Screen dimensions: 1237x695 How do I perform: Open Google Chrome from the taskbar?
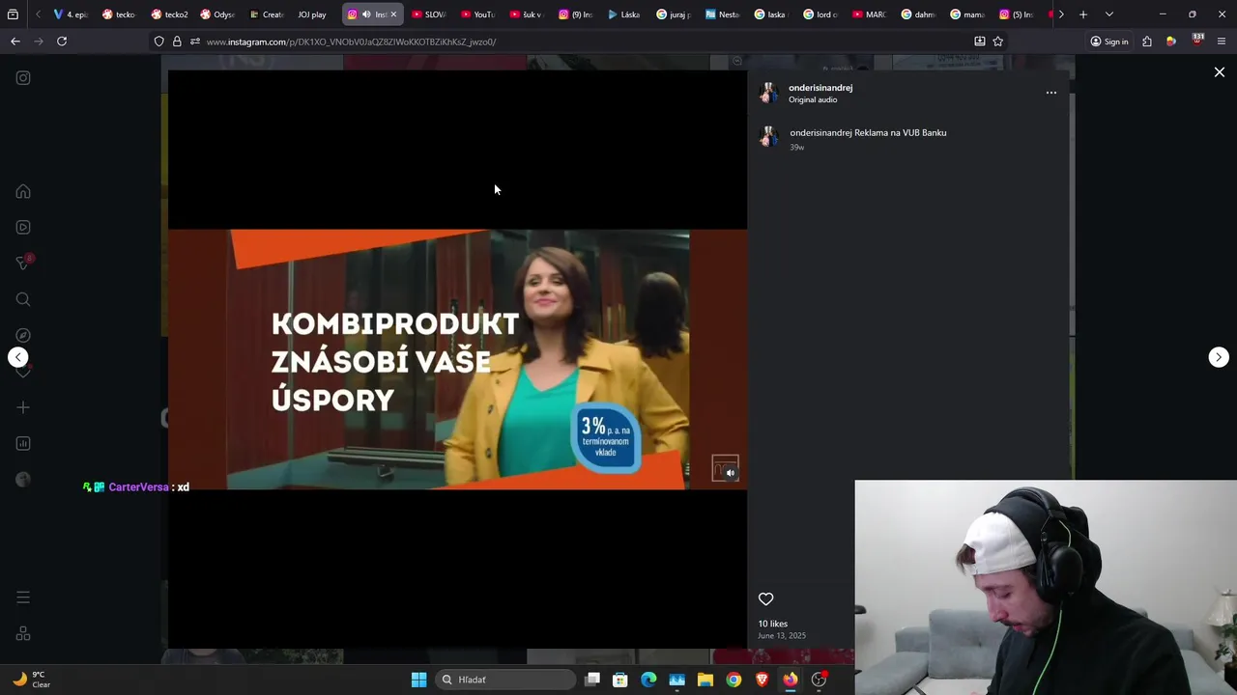pyautogui.click(x=734, y=680)
